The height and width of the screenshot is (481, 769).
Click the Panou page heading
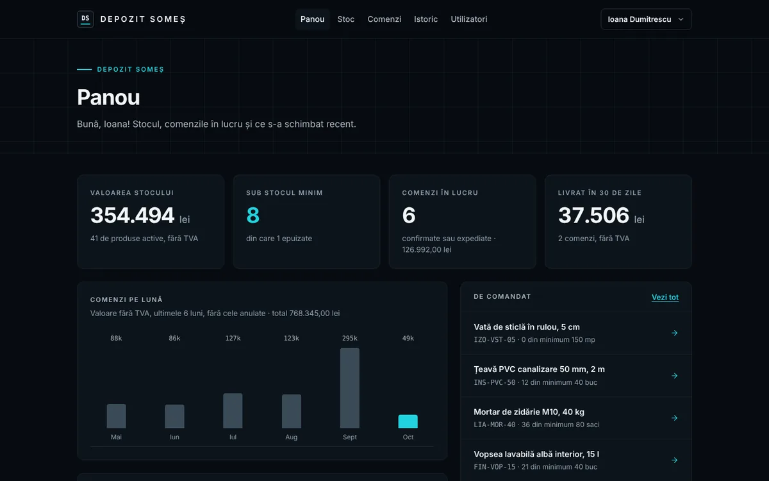[x=108, y=97]
